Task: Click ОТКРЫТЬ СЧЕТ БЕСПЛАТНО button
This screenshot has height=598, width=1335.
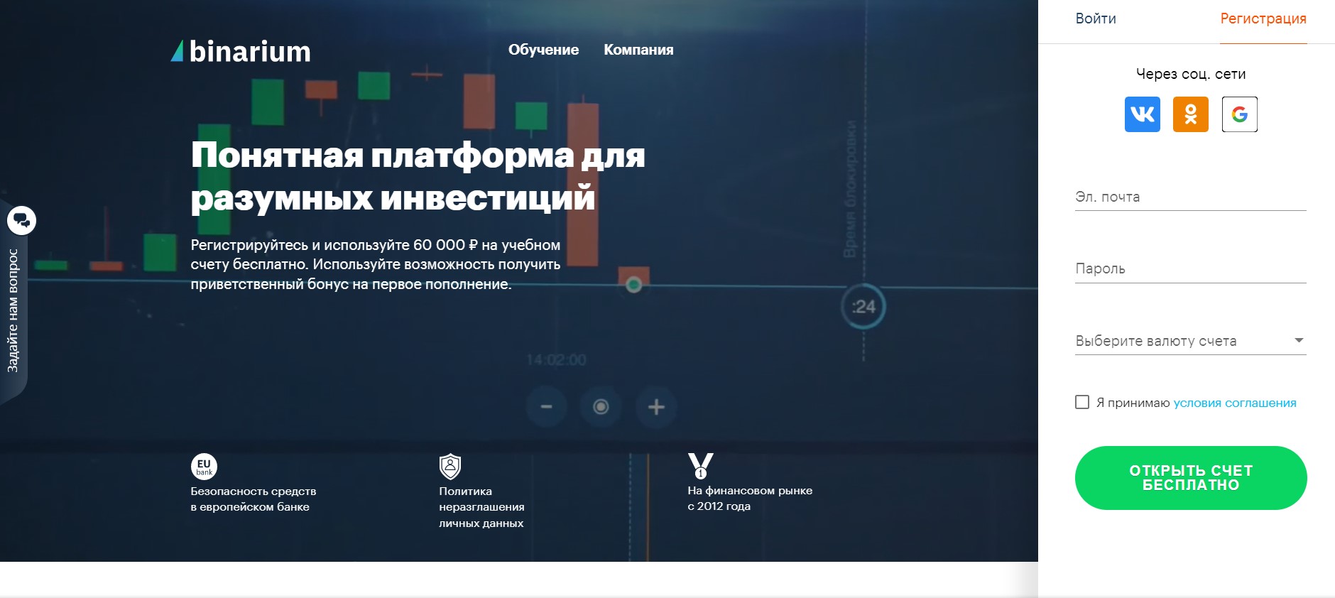Action: click(x=1191, y=478)
